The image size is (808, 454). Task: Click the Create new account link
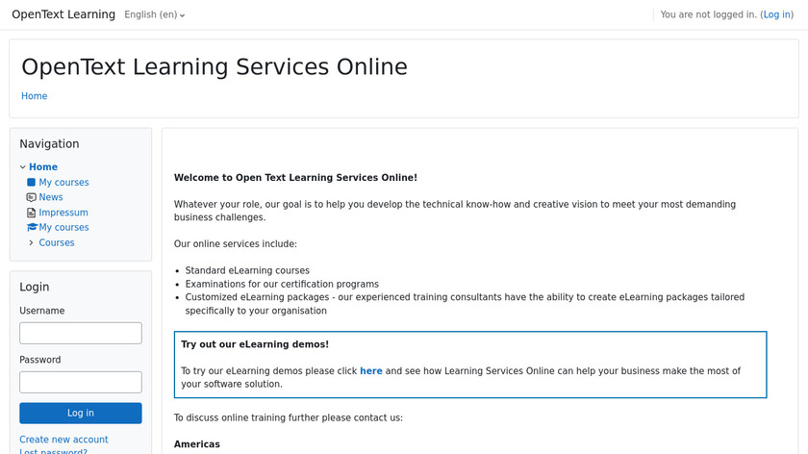coord(63,440)
